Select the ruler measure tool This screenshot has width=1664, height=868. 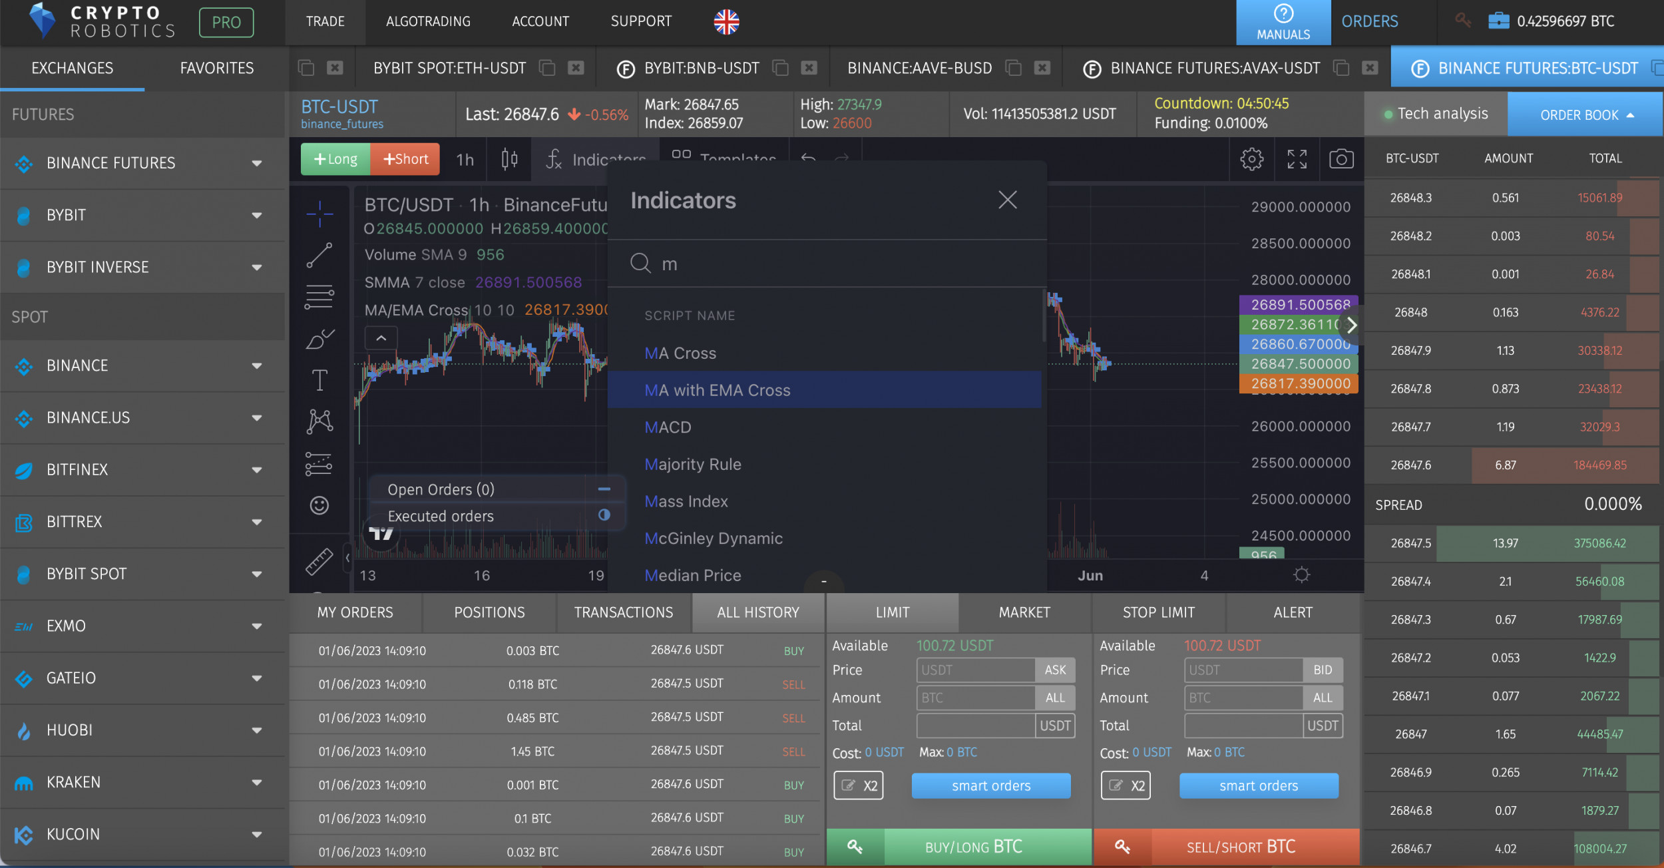[x=319, y=561]
